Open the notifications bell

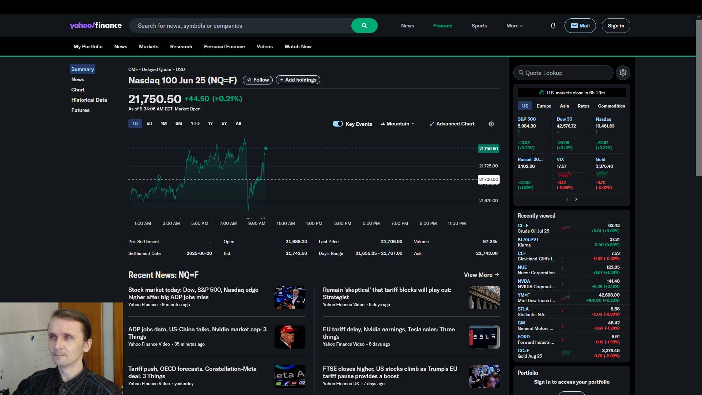pyautogui.click(x=553, y=26)
